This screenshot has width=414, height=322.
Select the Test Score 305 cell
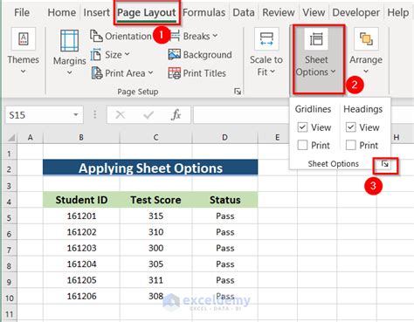click(x=155, y=264)
